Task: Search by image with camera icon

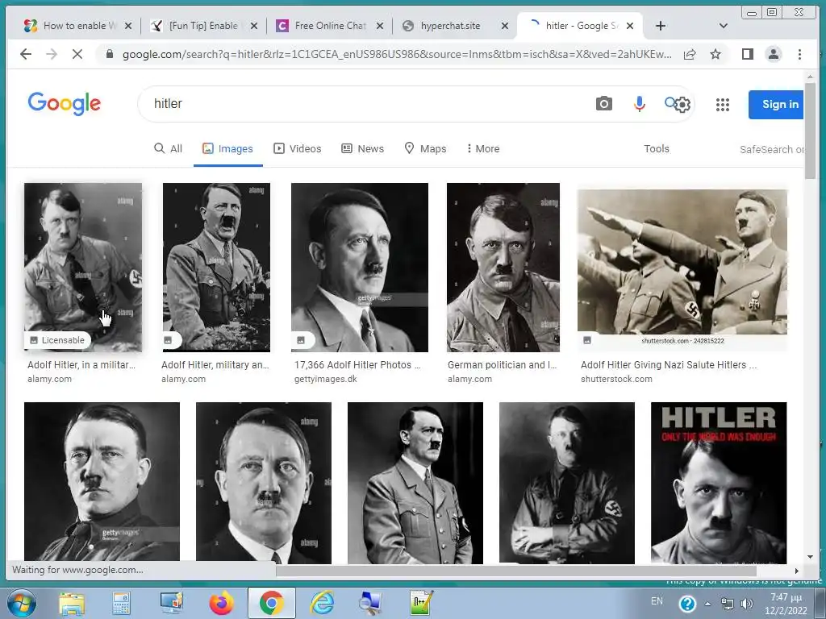Action: coord(603,104)
